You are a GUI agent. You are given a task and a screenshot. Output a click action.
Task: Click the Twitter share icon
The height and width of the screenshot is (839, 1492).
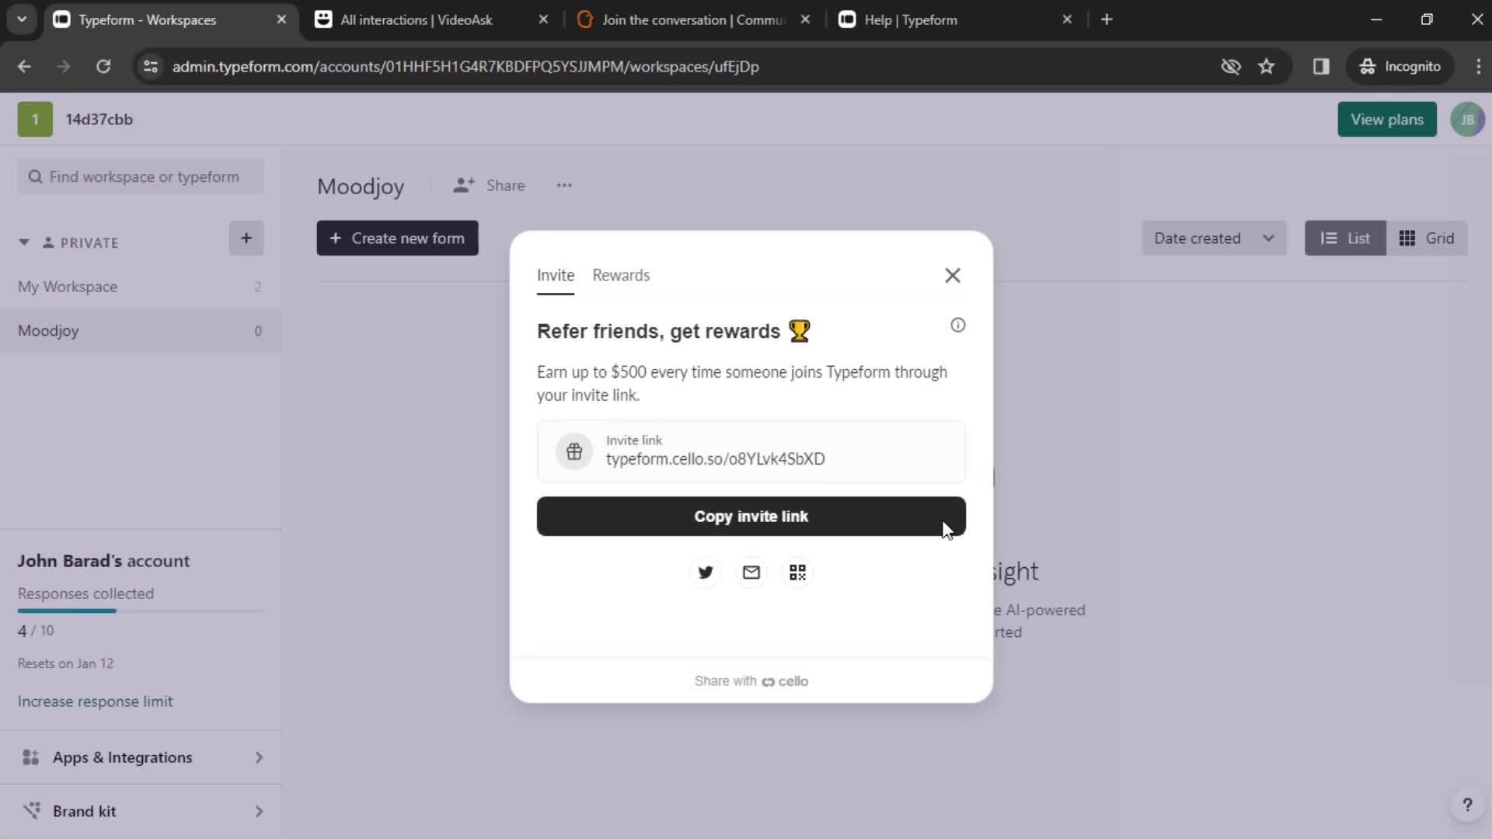(x=704, y=572)
